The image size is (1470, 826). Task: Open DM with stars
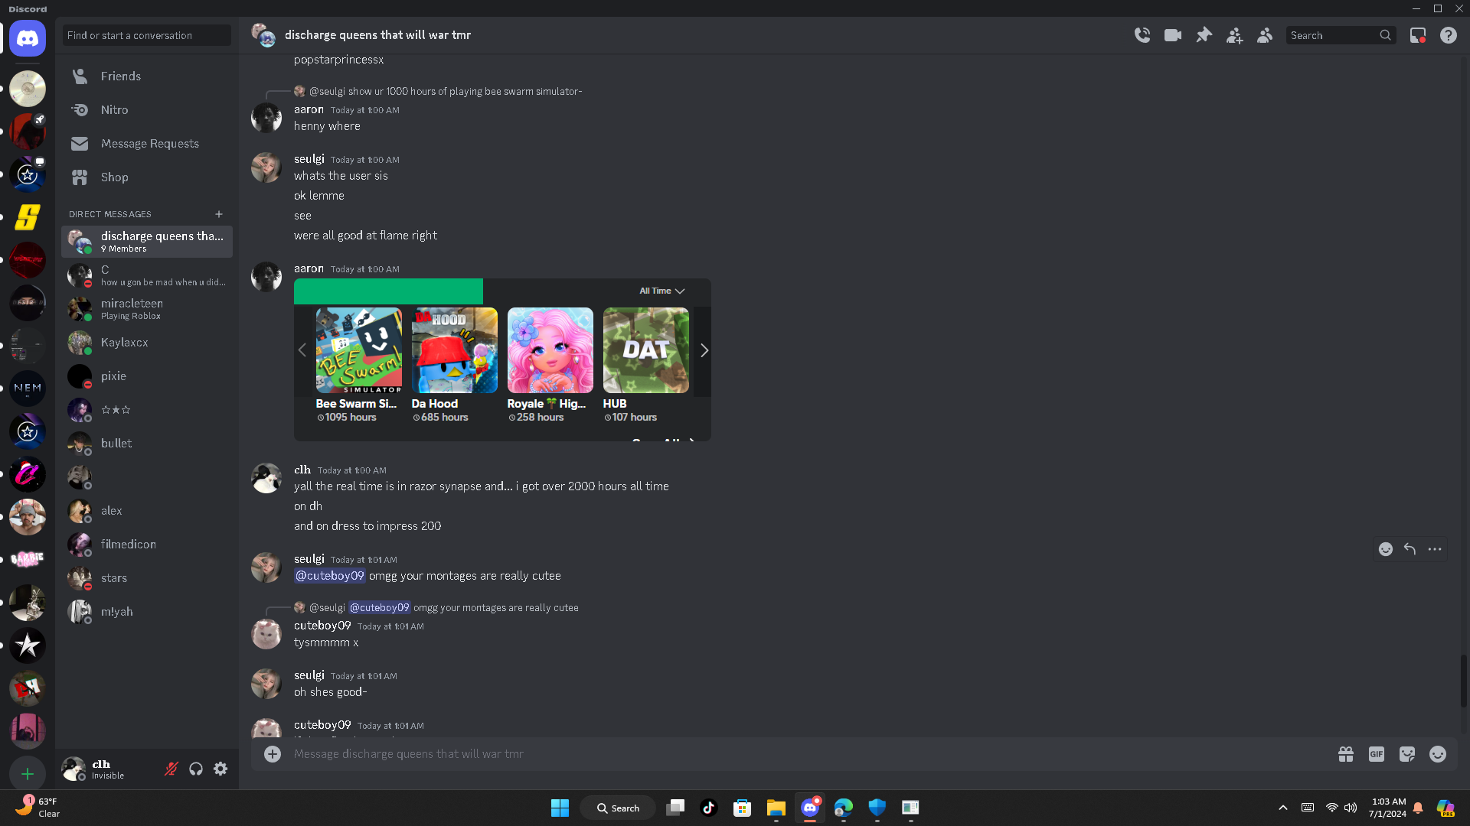click(x=147, y=578)
